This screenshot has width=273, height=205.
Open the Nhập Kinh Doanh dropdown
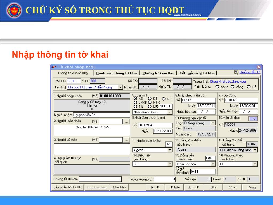(x=170, y=112)
